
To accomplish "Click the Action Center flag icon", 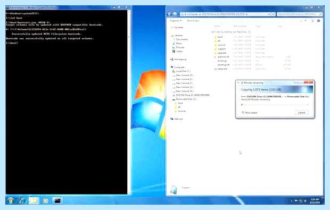I will click(x=296, y=201).
